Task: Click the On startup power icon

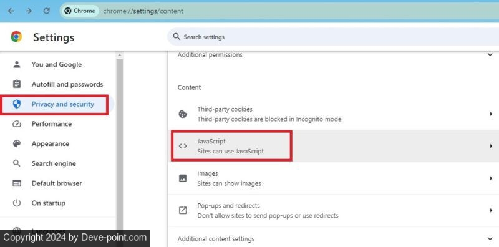Action: tap(17, 203)
